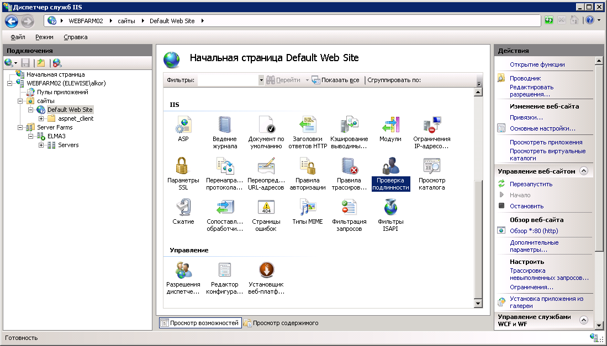607x346 pixels.
Task: Open Страницы ошибок feature icon
Action: click(x=266, y=208)
